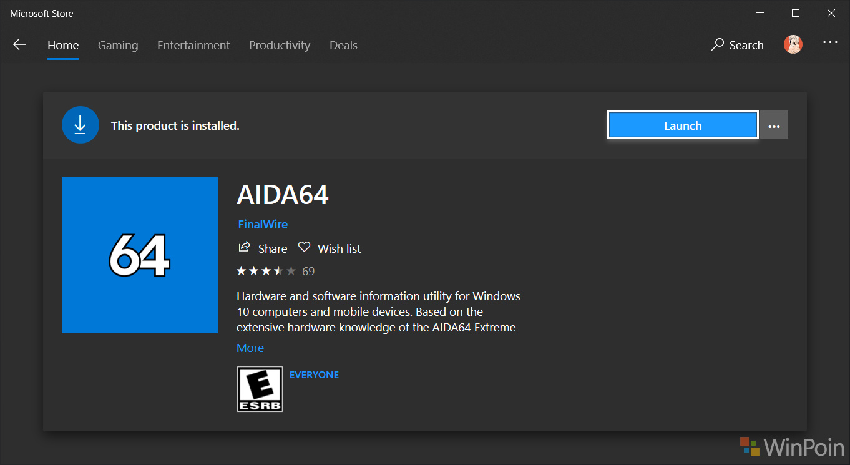Screen dimensions: 850x465
Task: Click the AIDA64 blue 64 logo
Action: pos(140,255)
